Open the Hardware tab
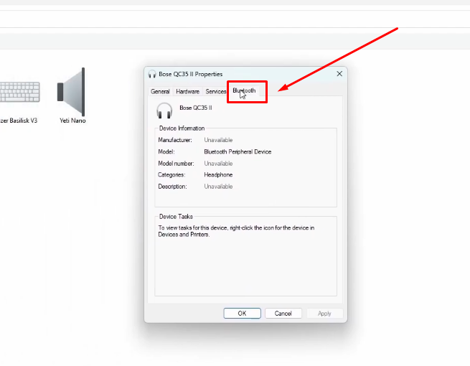Image resolution: width=470 pixels, height=366 pixels. tap(187, 91)
